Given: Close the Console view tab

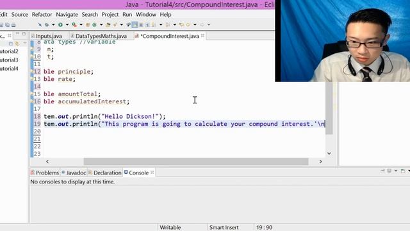Looking at the screenshot, I should click(152, 173).
